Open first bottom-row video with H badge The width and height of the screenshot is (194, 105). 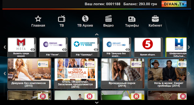click(29, 95)
